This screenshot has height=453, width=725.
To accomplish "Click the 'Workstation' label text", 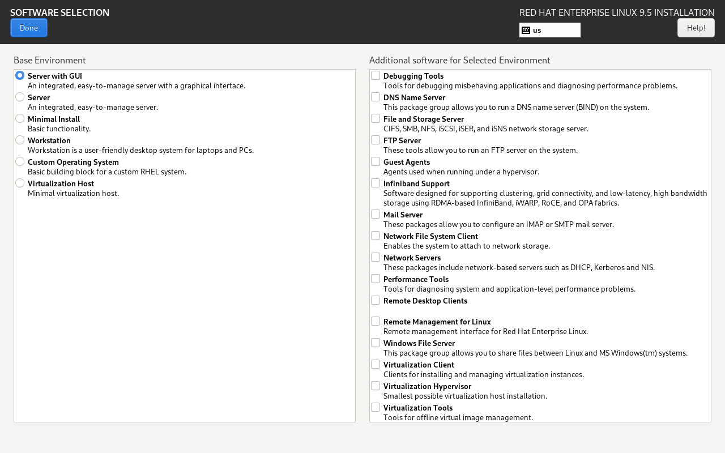I will coord(49,140).
